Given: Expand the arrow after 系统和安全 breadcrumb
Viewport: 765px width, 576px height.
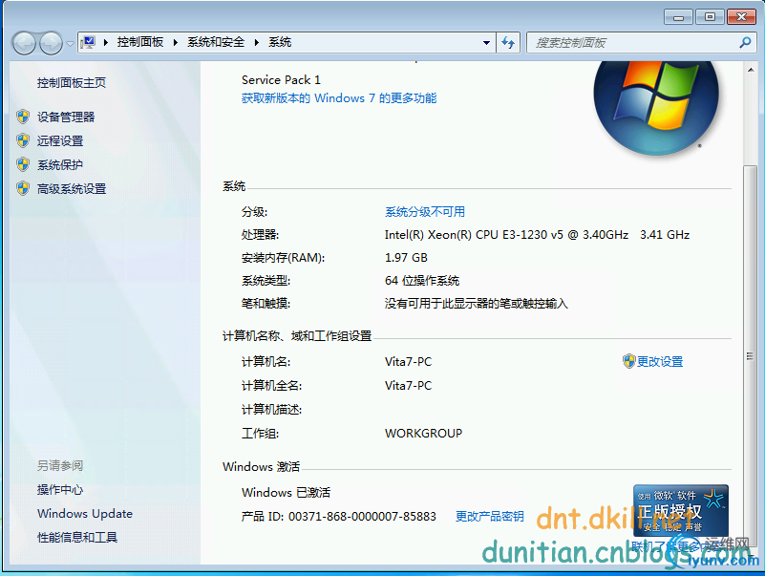Looking at the screenshot, I should click(x=257, y=42).
